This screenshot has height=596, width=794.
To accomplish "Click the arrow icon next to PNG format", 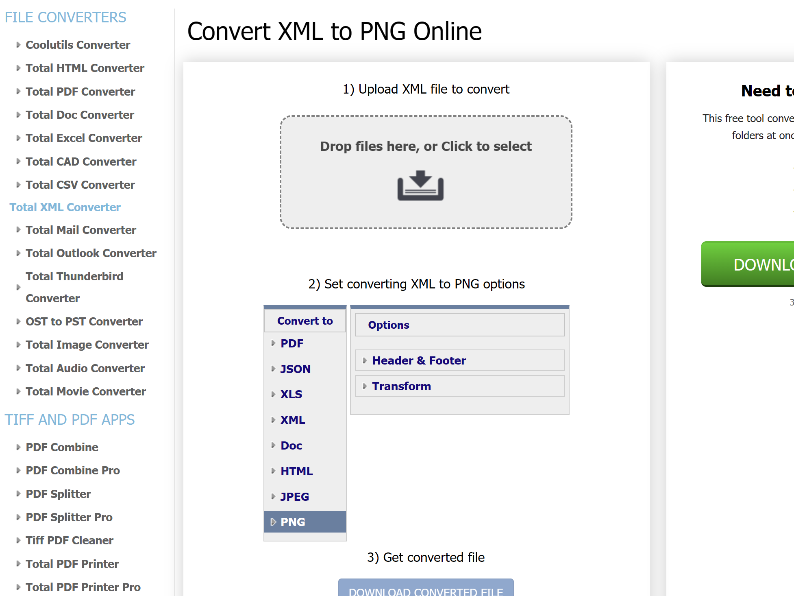I will click(273, 522).
